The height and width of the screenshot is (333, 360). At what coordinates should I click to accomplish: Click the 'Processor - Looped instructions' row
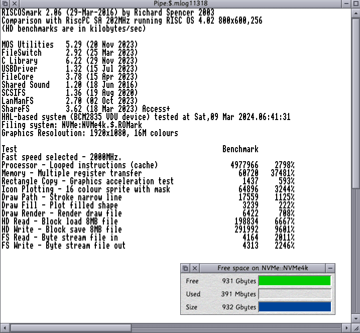(148, 165)
